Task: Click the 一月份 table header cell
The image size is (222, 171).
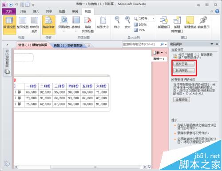Action: pos(31,86)
